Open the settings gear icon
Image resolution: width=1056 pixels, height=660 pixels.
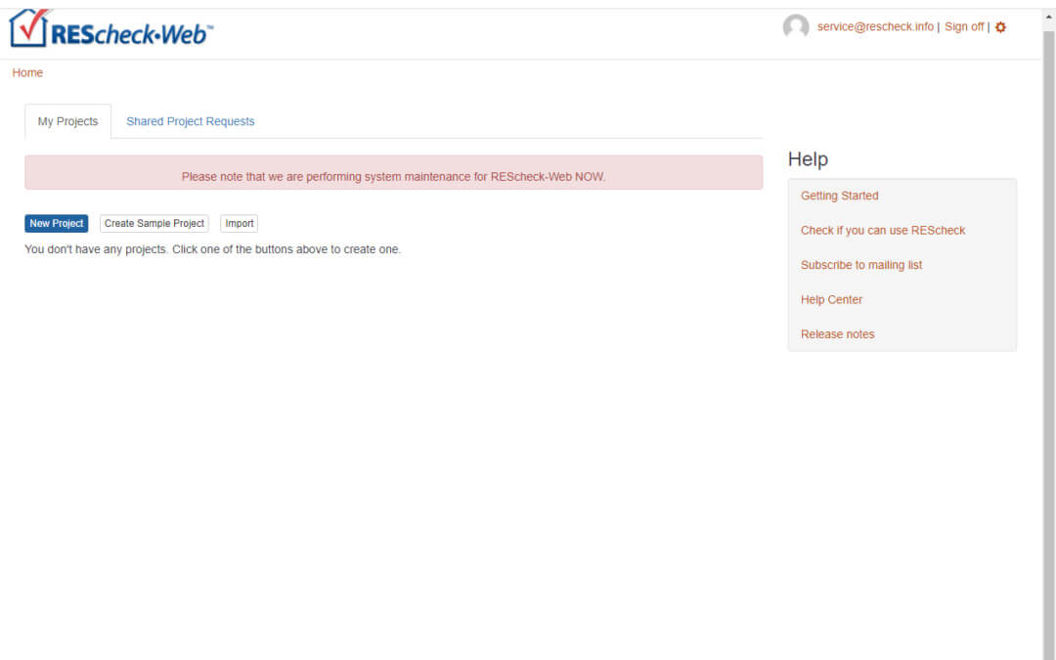tap(1000, 27)
